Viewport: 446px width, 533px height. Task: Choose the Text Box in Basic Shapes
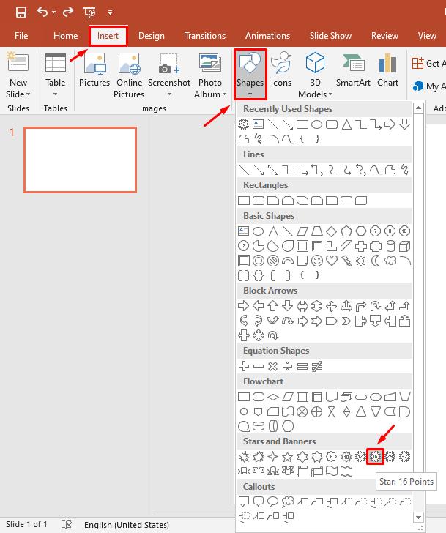pos(243,231)
